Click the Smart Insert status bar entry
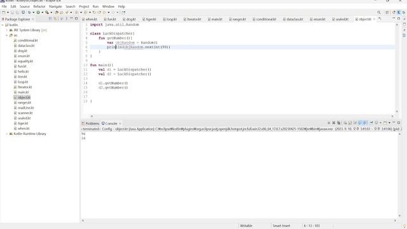The height and width of the screenshot is (229, 407). (281, 226)
